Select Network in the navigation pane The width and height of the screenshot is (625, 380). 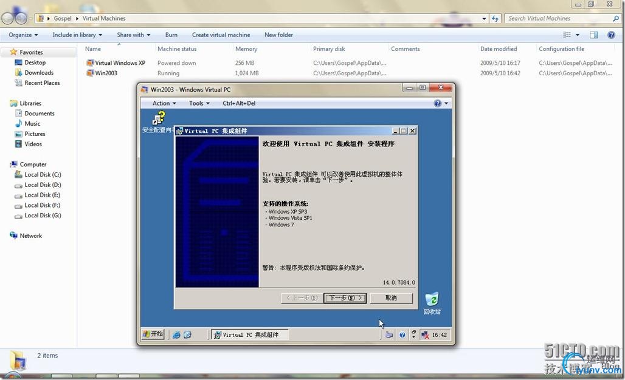(30, 236)
